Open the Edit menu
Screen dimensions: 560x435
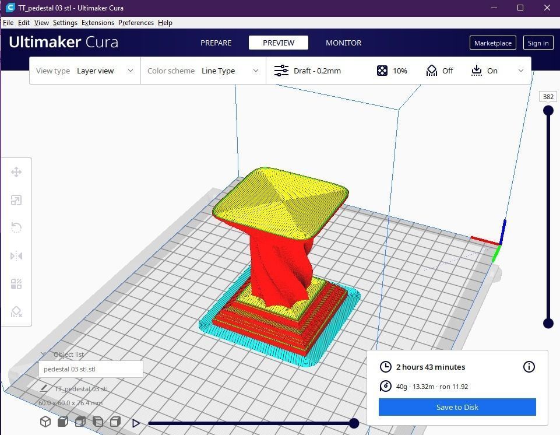(x=23, y=23)
